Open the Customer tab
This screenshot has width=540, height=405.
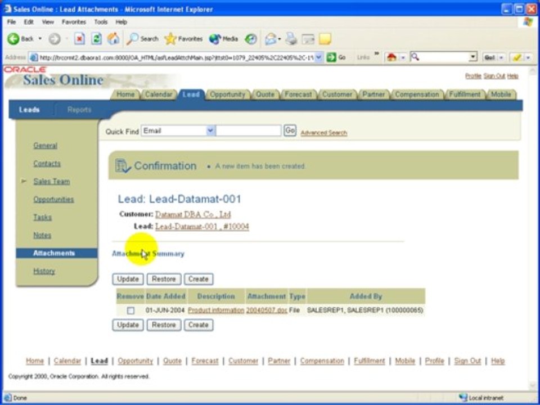337,94
